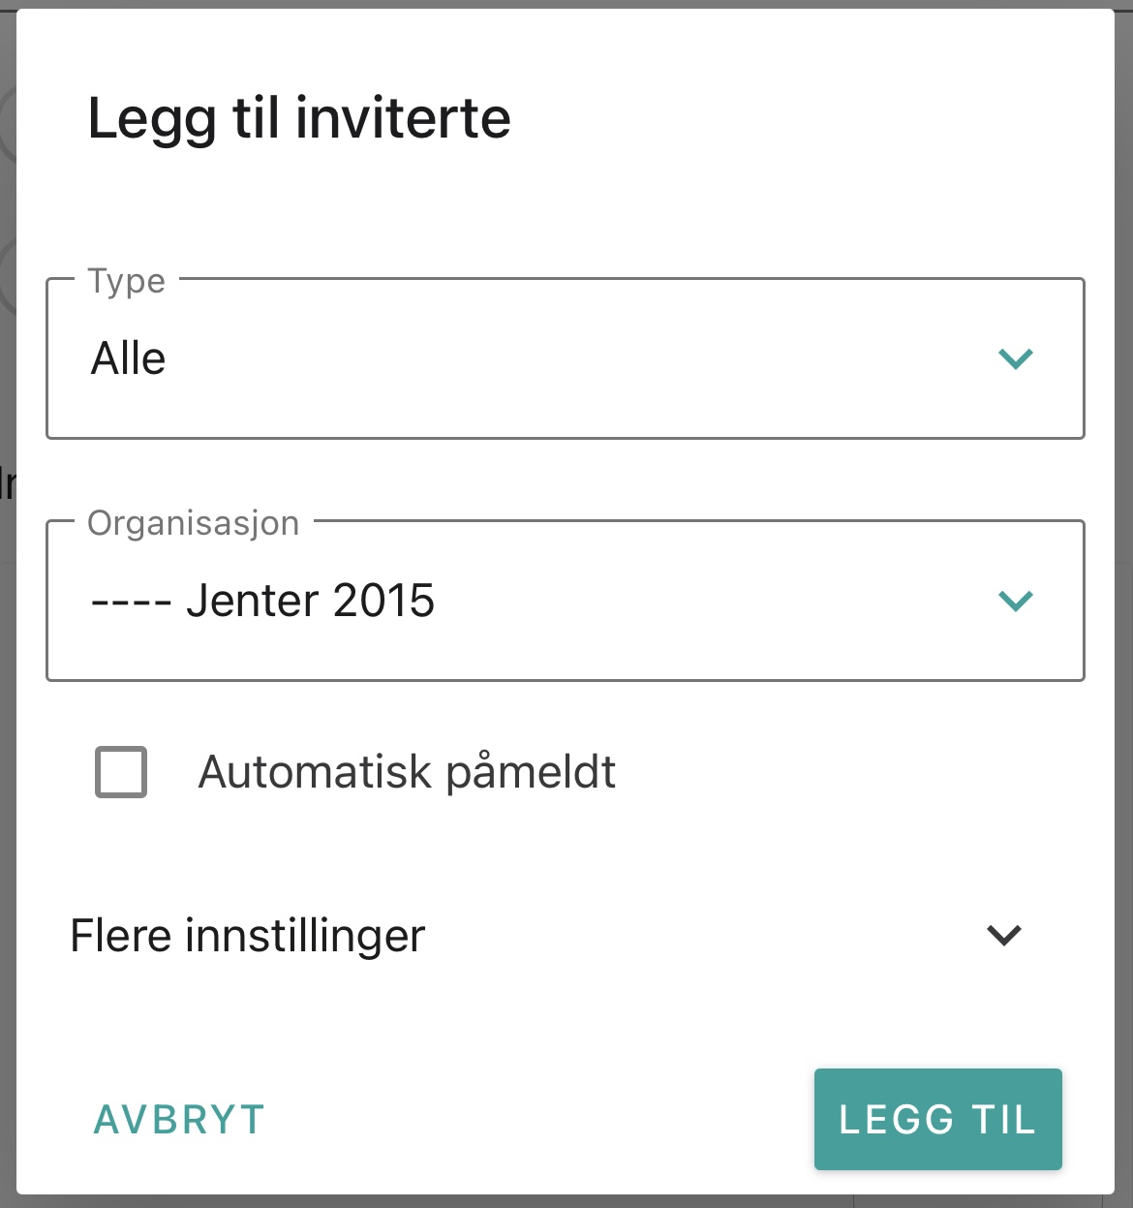Click the Type field label
This screenshot has width=1133, height=1208.
pos(127,281)
